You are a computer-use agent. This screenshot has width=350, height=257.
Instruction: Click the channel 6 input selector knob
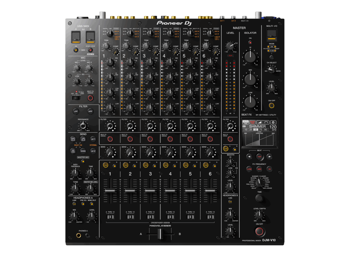coord(209,34)
